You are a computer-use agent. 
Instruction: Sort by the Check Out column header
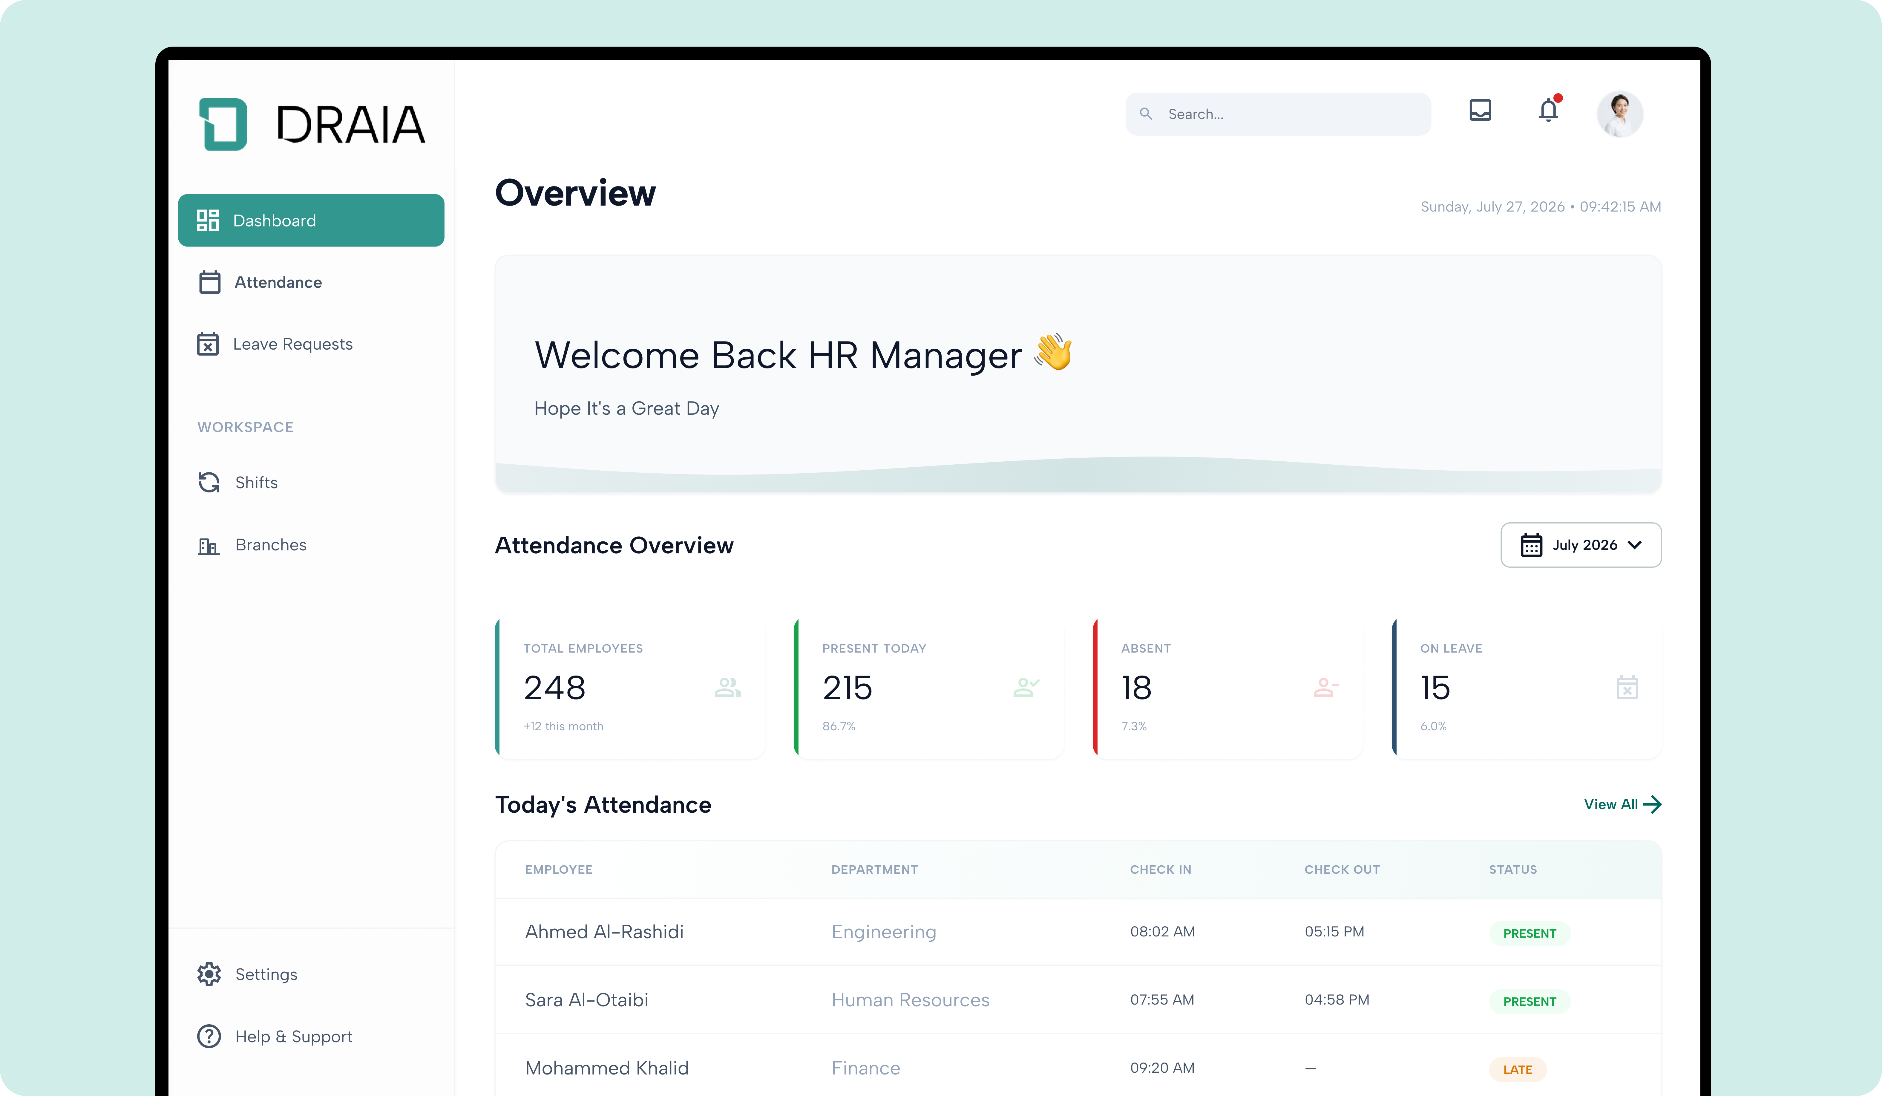click(1342, 870)
